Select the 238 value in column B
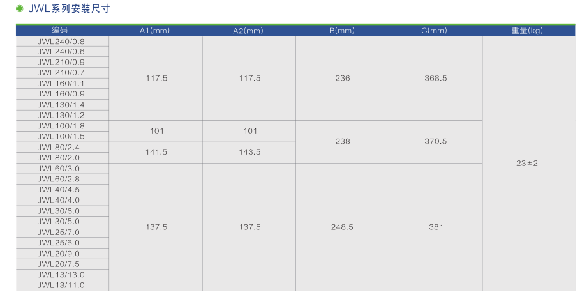This screenshot has width=582, height=299. pyautogui.click(x=343, y=141)
